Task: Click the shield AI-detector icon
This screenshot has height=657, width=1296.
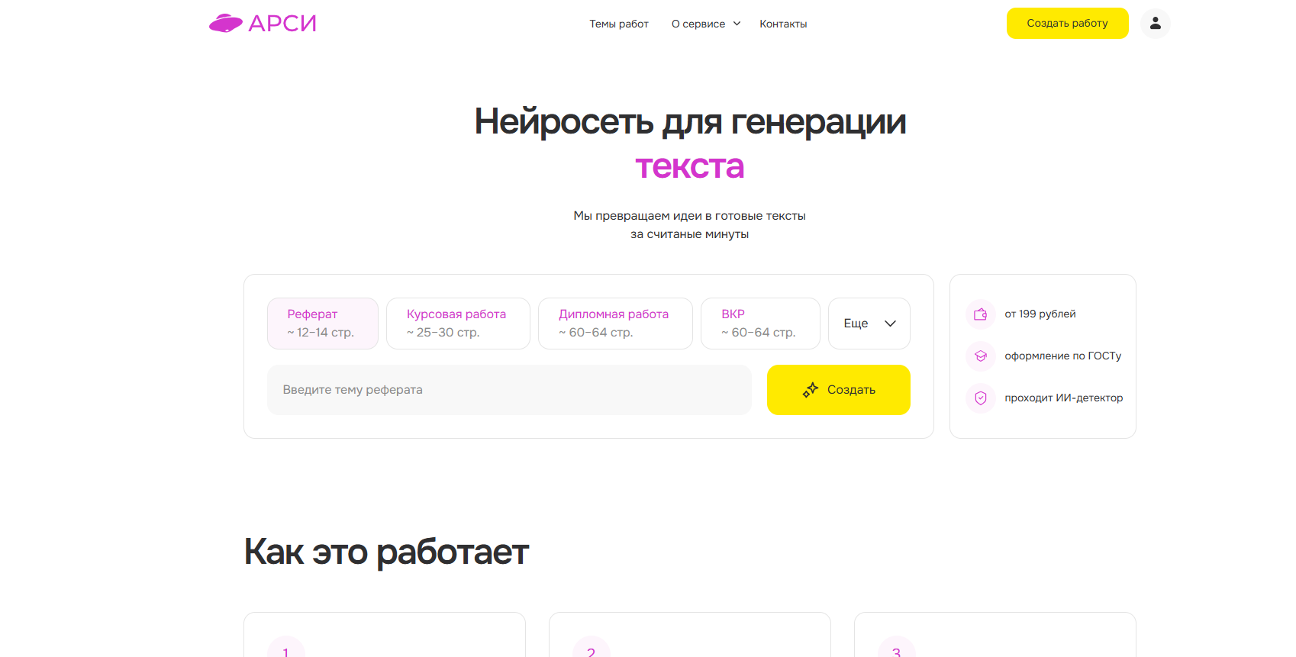Action: tap(981, 398)
